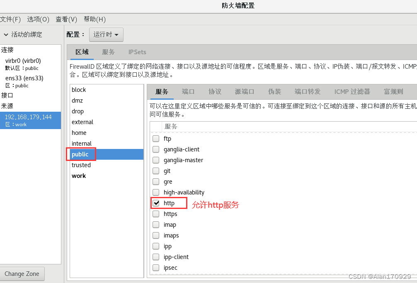Image resolution: width=417 pixels, height=283 pixels.
Task: Select the public zone
Action: coord(107,154)
